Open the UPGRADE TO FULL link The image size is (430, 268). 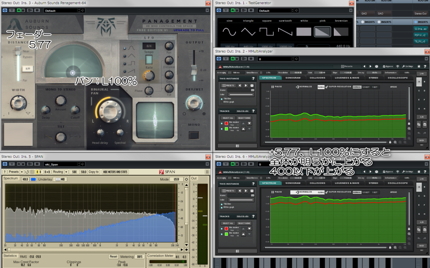coord(189,30)
